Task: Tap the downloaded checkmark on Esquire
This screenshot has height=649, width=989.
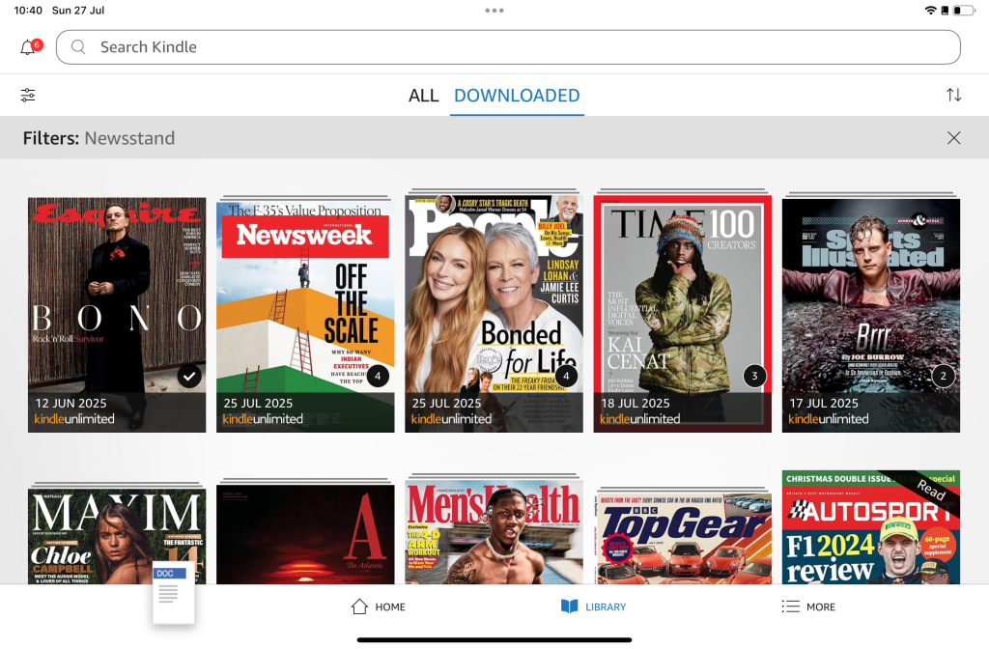Action: click(189, 376)
